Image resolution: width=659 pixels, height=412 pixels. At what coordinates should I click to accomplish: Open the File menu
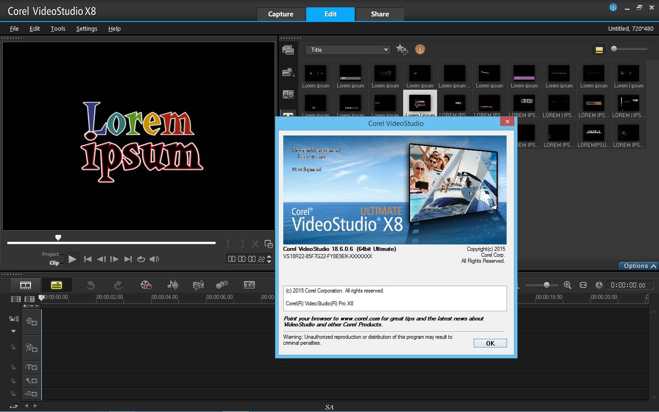click(14, 28)
